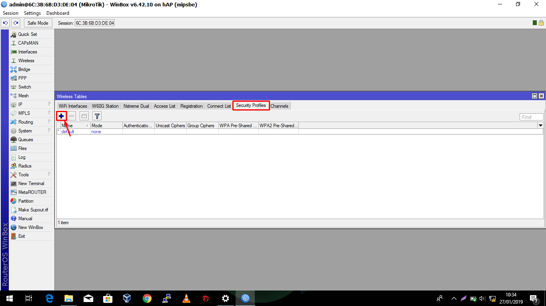The image size is (546, 306).
Task: Add a new security profile with plus
Action: [61, 116]
